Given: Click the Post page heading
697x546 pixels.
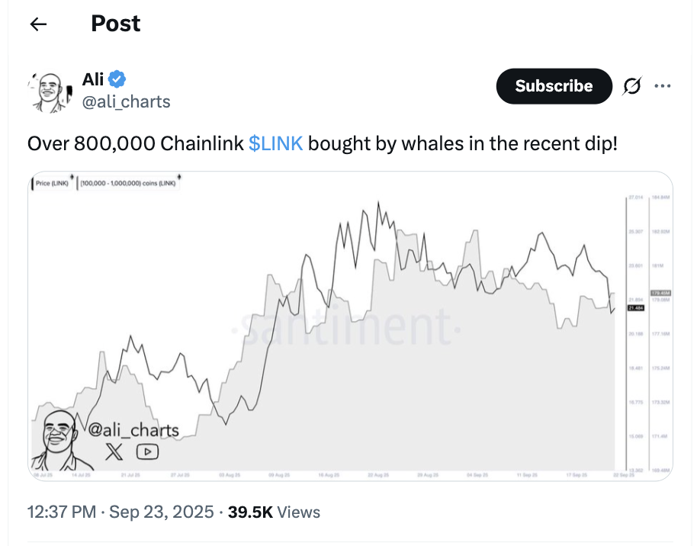Looking at the screenshot, I should click(x=116, y=24).
